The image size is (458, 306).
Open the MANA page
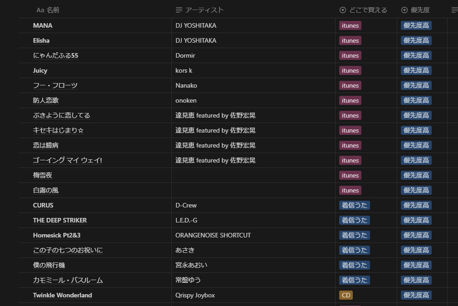tap(43, 25)
